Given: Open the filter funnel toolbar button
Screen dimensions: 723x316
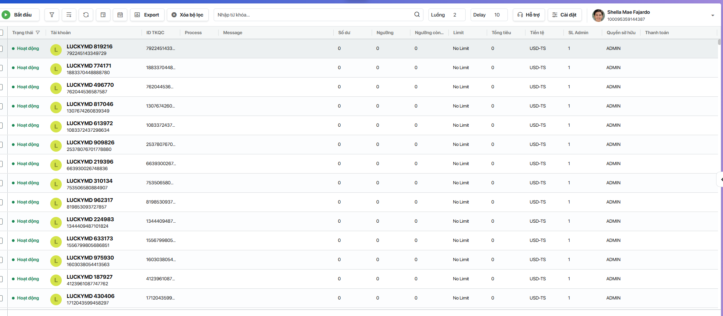Looking at the screenshot, I should coord(52,15).
